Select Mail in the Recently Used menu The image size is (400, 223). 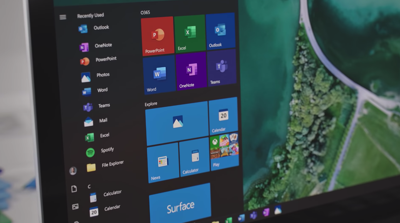(x=103, y=120)
